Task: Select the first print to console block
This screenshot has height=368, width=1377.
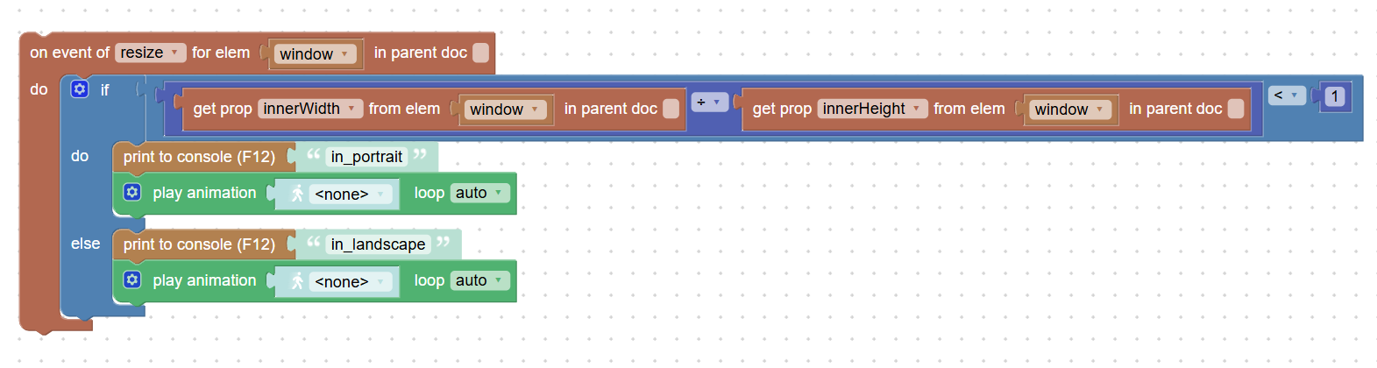Action: tap(200, 157)
